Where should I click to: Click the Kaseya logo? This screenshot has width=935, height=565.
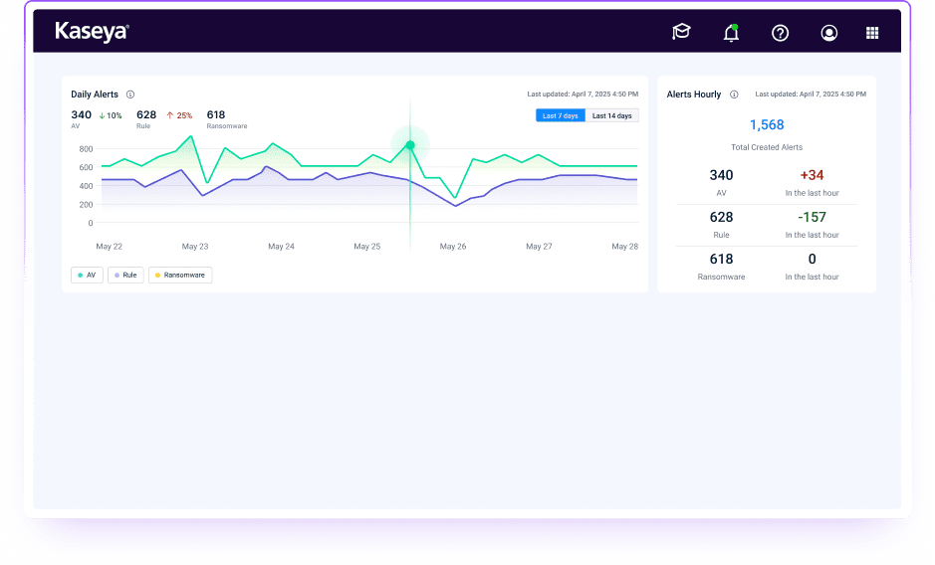(x=92, y=32)
